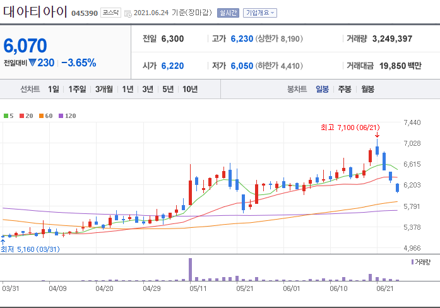Select the 1주일 line chart tab
The image size is (440, 308).
pyautogui.click(x=77, y=89)
